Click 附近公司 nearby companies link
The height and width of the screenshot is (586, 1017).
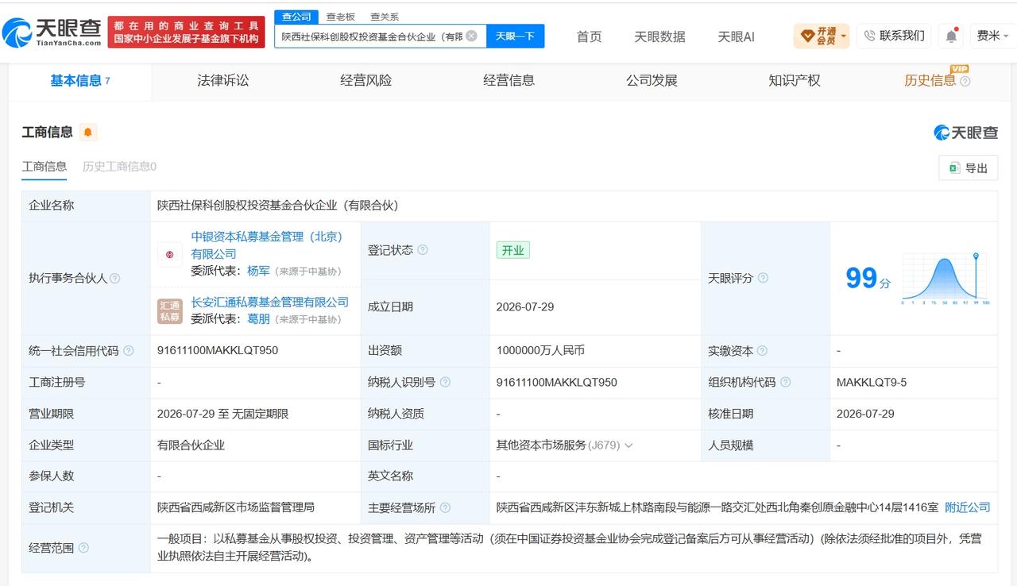tap(968, 507)
